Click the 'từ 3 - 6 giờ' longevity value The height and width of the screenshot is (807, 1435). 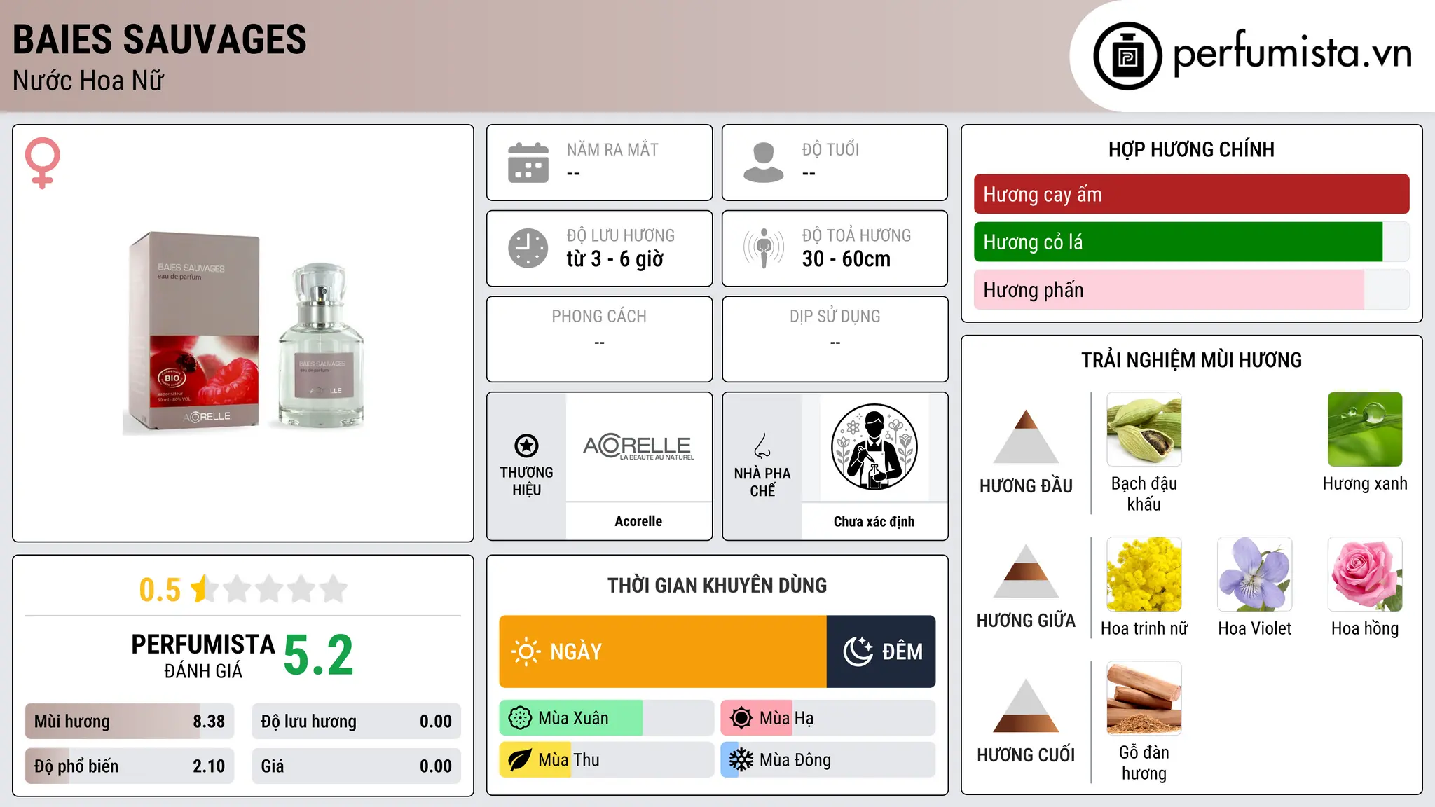coord(615,259)
